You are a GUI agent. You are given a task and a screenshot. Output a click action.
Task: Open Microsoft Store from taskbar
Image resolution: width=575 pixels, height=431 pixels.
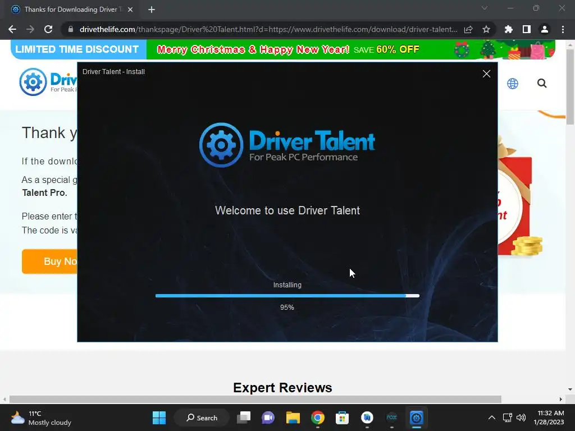click(x=342, y=418)
